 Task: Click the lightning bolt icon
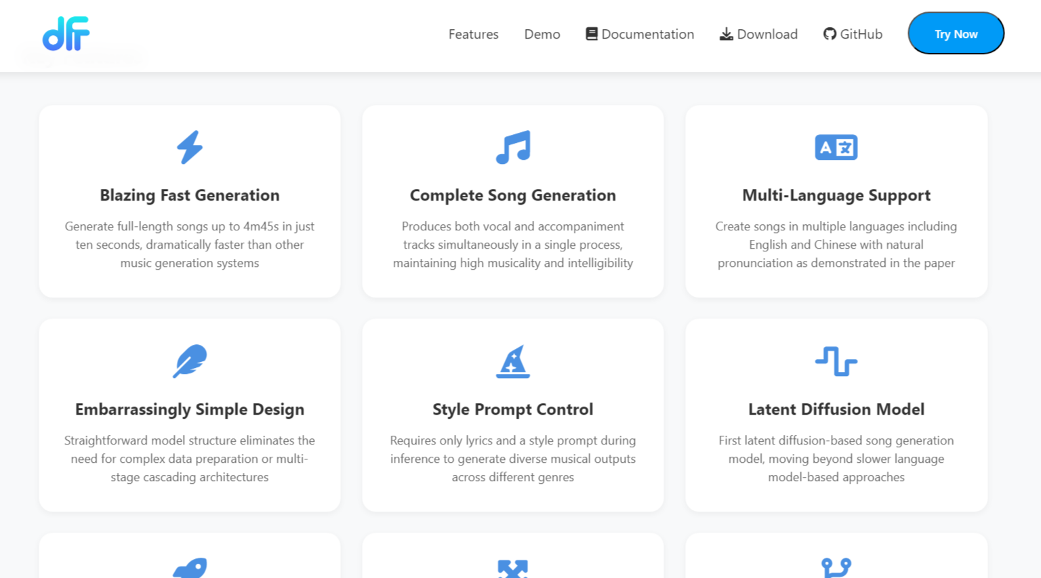190,147
